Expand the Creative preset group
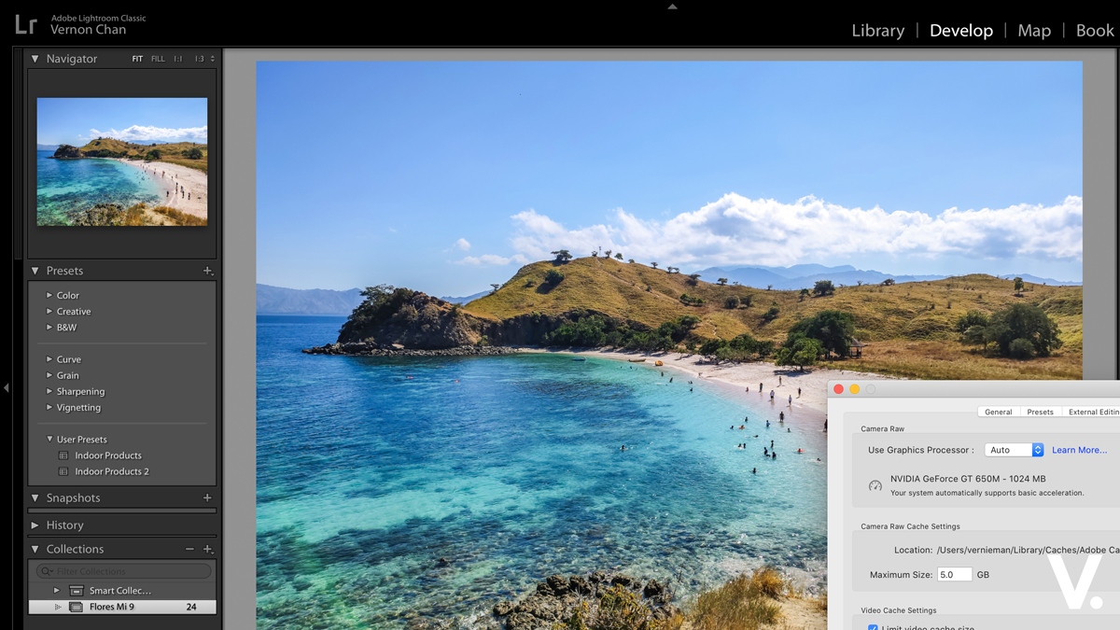The height and width of the screenshot is (630, 1120). point(49,311)
